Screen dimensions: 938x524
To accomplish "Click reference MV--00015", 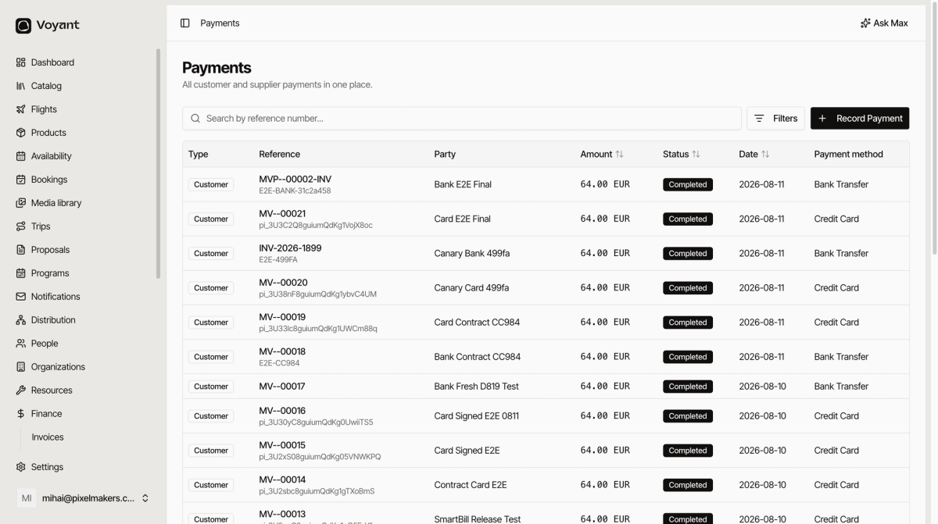I will tap(282, 445).
